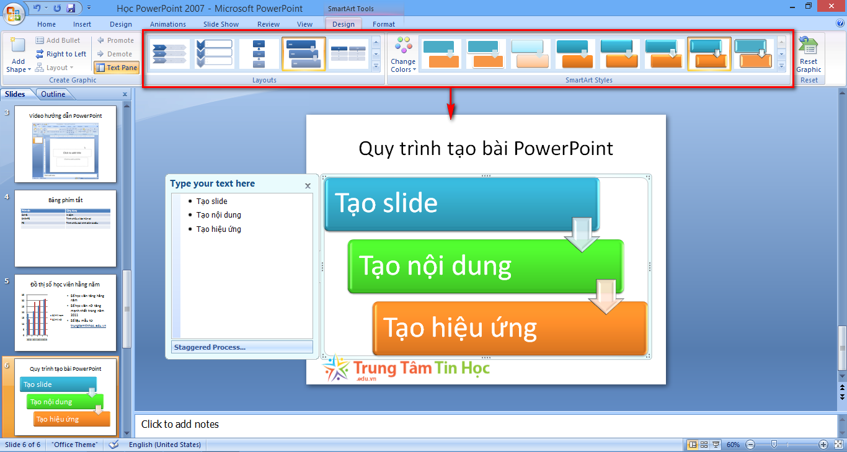Click the 'Tạo nội dung' bullet in text pane
The image size is (847, 452).
[x=219, y=215]
